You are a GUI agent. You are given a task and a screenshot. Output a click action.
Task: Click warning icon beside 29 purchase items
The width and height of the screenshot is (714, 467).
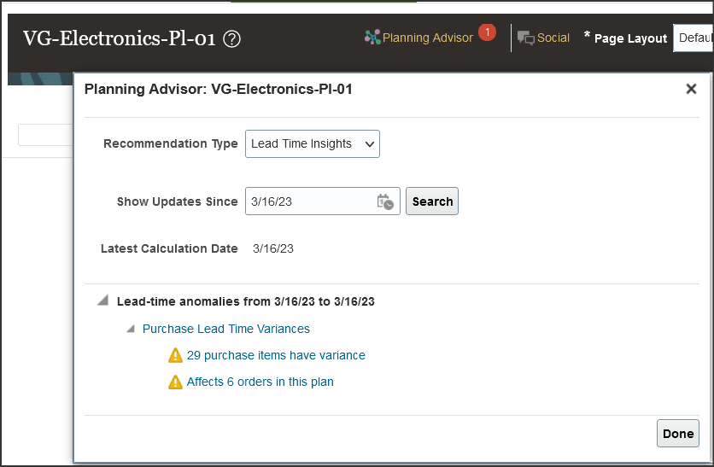[x=175, y=355]
